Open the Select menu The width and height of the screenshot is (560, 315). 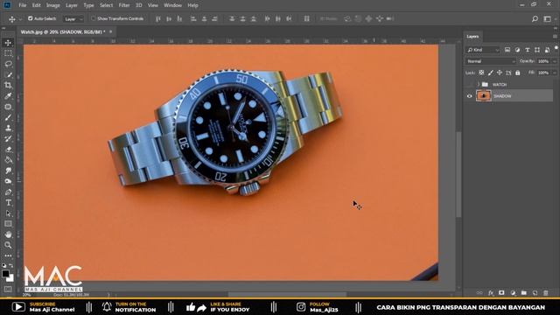(106, 5)
